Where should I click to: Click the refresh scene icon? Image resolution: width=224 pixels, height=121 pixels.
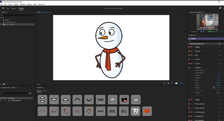(x=164, y=83)
